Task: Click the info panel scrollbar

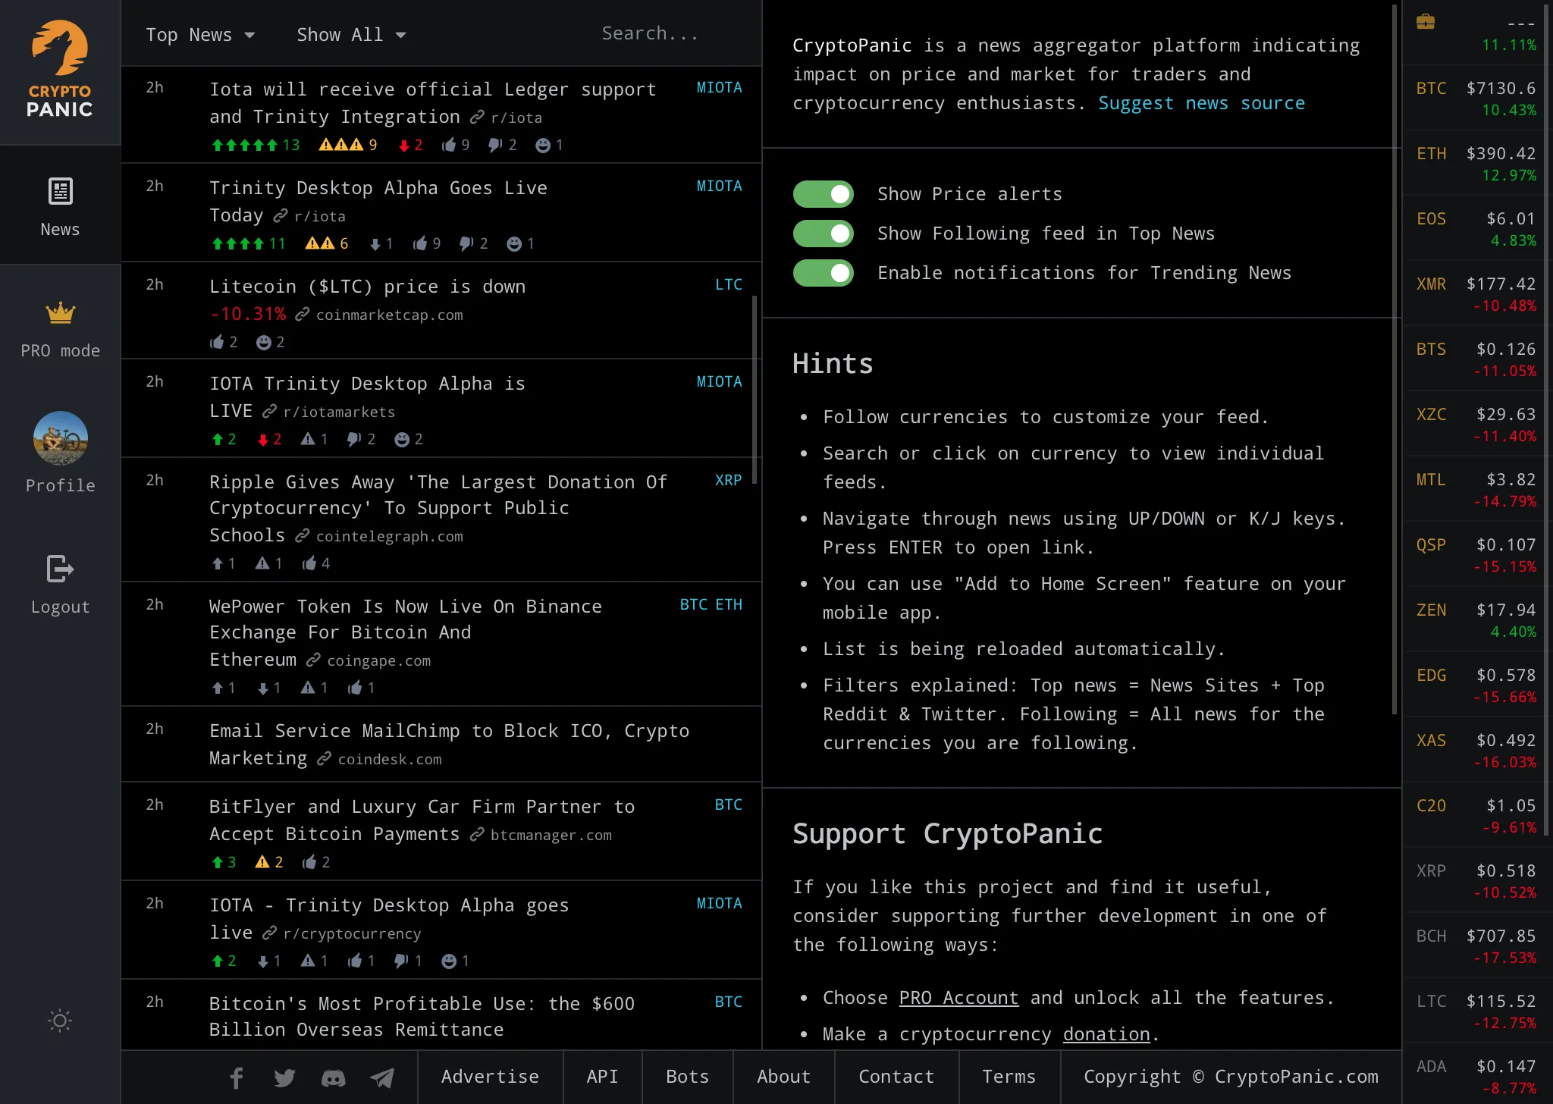Action: point(1394,359)
